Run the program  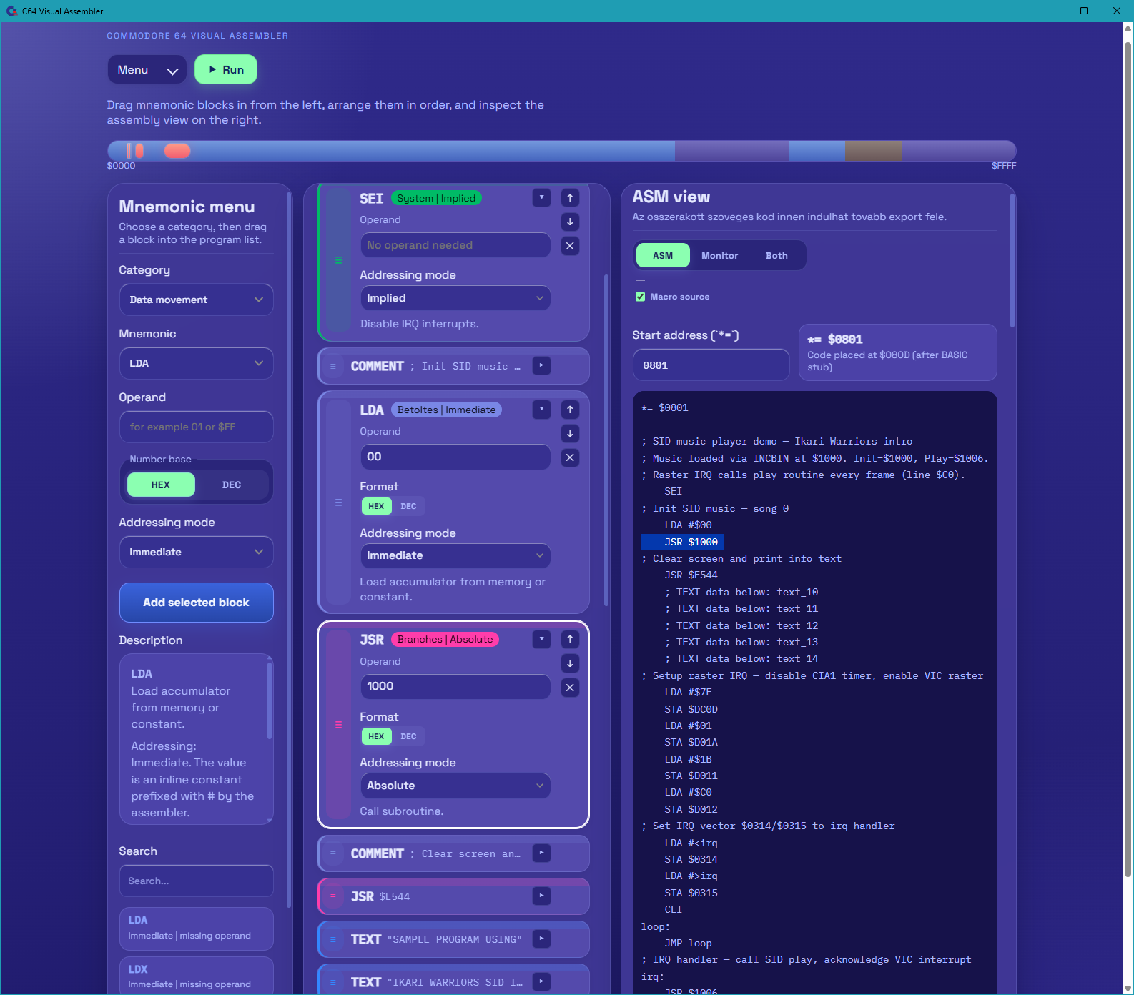point(226,69)
